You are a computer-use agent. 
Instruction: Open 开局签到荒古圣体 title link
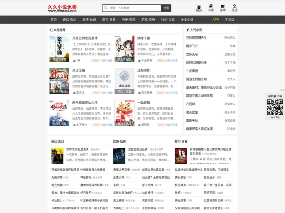(x=85, y=38)
